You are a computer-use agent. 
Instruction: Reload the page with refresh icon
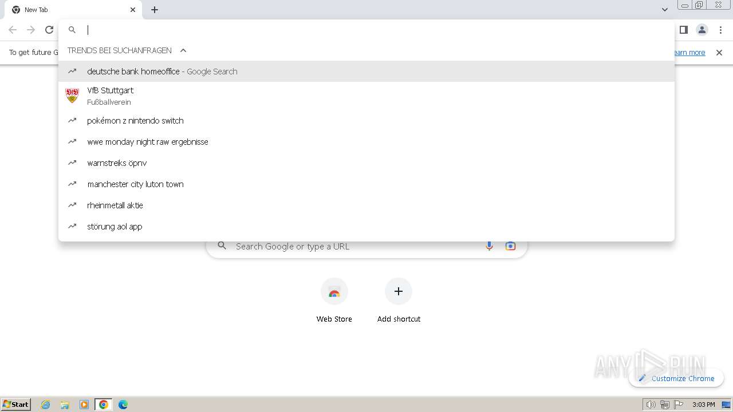[49, 30]
